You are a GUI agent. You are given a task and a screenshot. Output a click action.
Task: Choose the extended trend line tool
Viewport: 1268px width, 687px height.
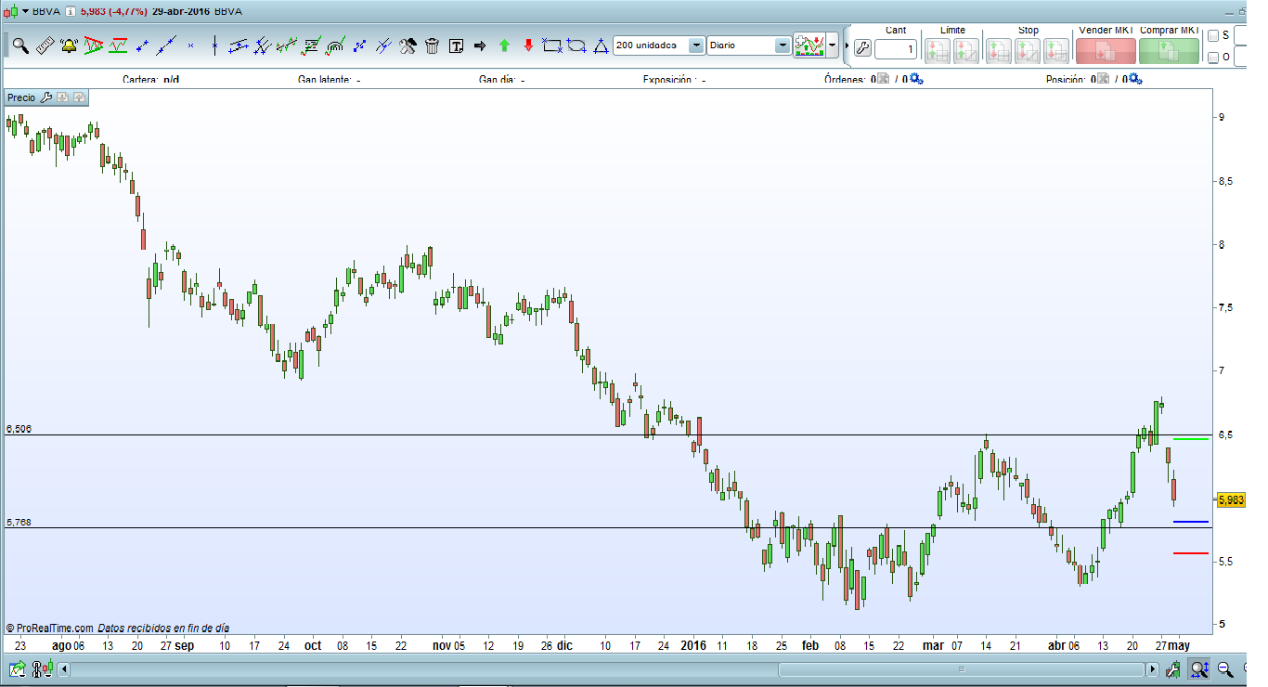tap(166, 45)
